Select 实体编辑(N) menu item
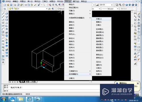The image size is (142, 102). (78, 74)
